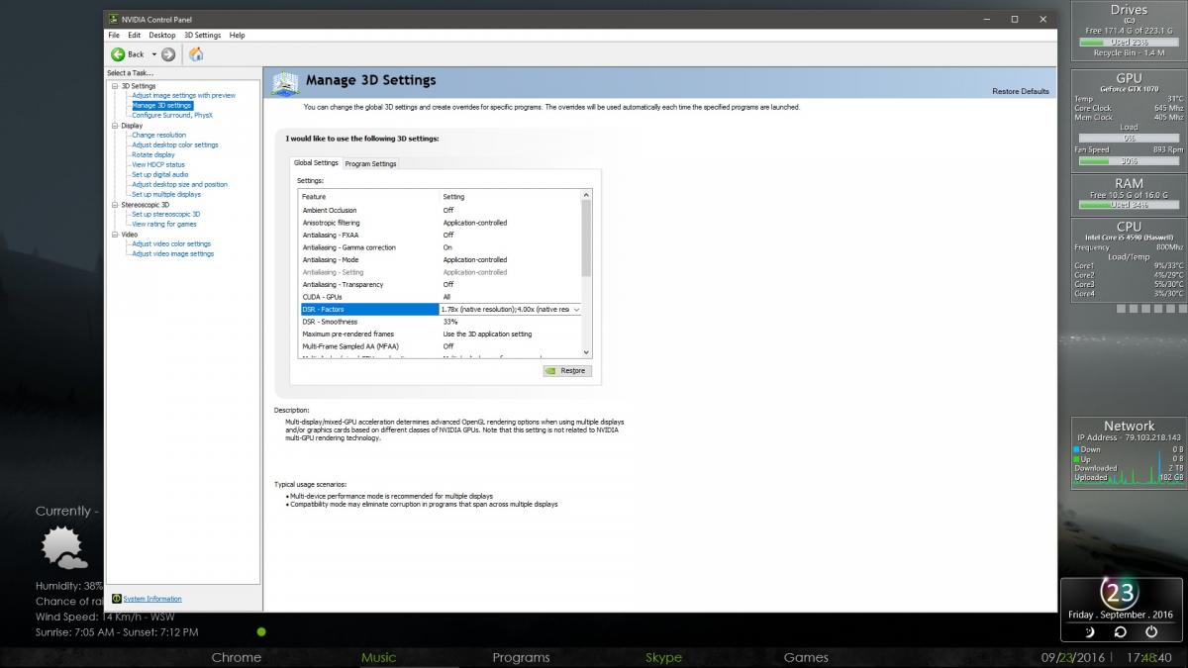Screen dimensions: 1188x668
Task: Click Restore Defaults link
Action: pos(1020,92)
